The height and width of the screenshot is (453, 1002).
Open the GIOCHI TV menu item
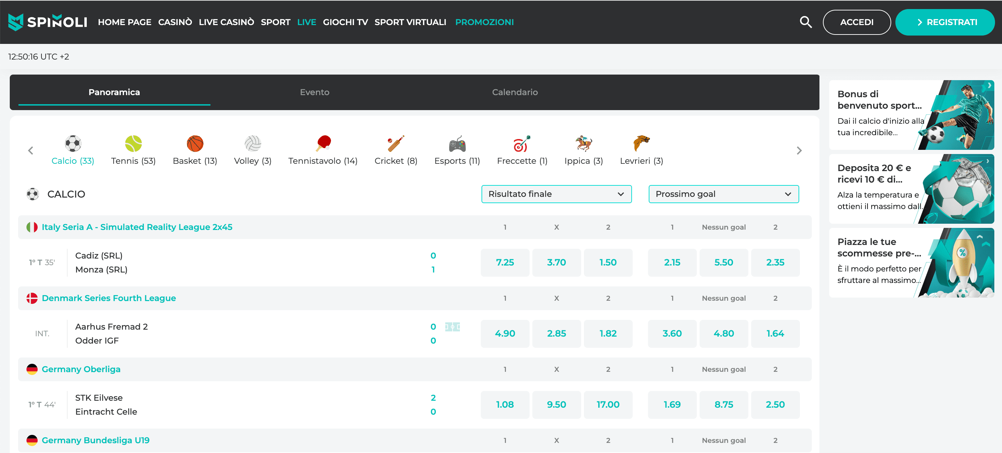point(345,22)
